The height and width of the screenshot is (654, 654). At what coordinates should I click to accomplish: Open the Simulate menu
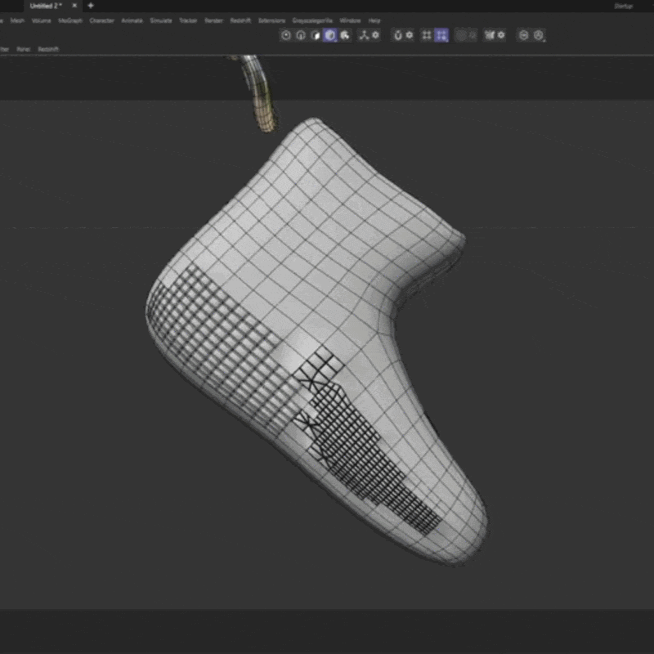click(161, 20)
